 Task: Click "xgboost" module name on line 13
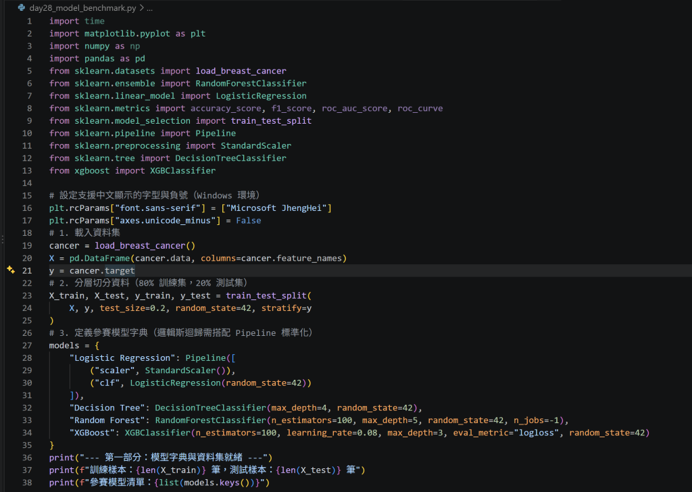tap(92, 170)
